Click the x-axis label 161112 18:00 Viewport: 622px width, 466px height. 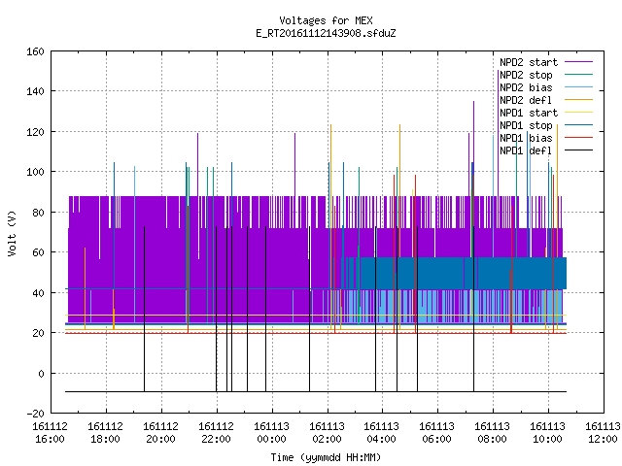pyautogui.click(x=106, y=433)
